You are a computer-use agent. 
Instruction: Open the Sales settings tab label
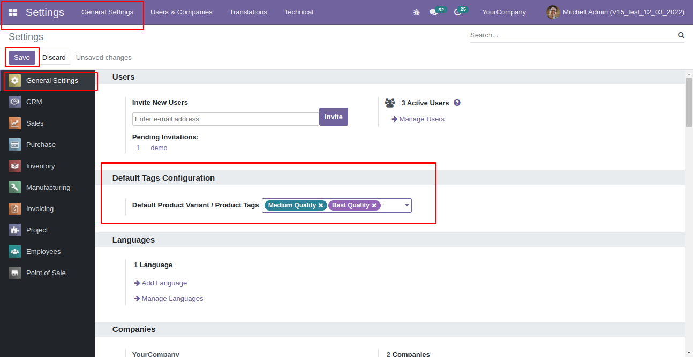[35, 123]
